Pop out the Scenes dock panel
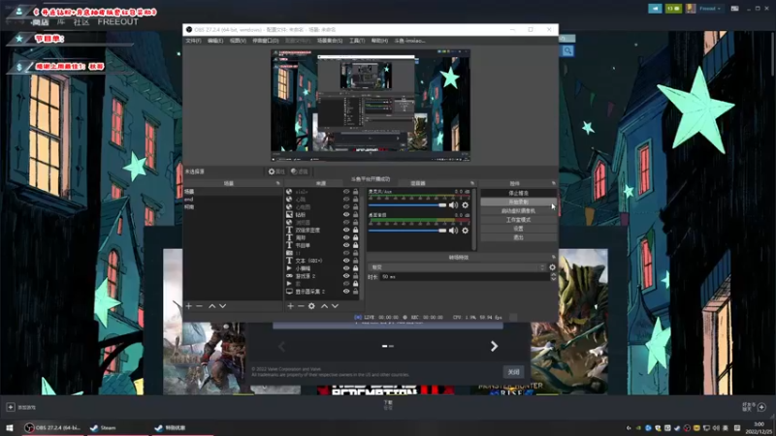This screenshot has width=776, height=436. (x=277, y=183)
